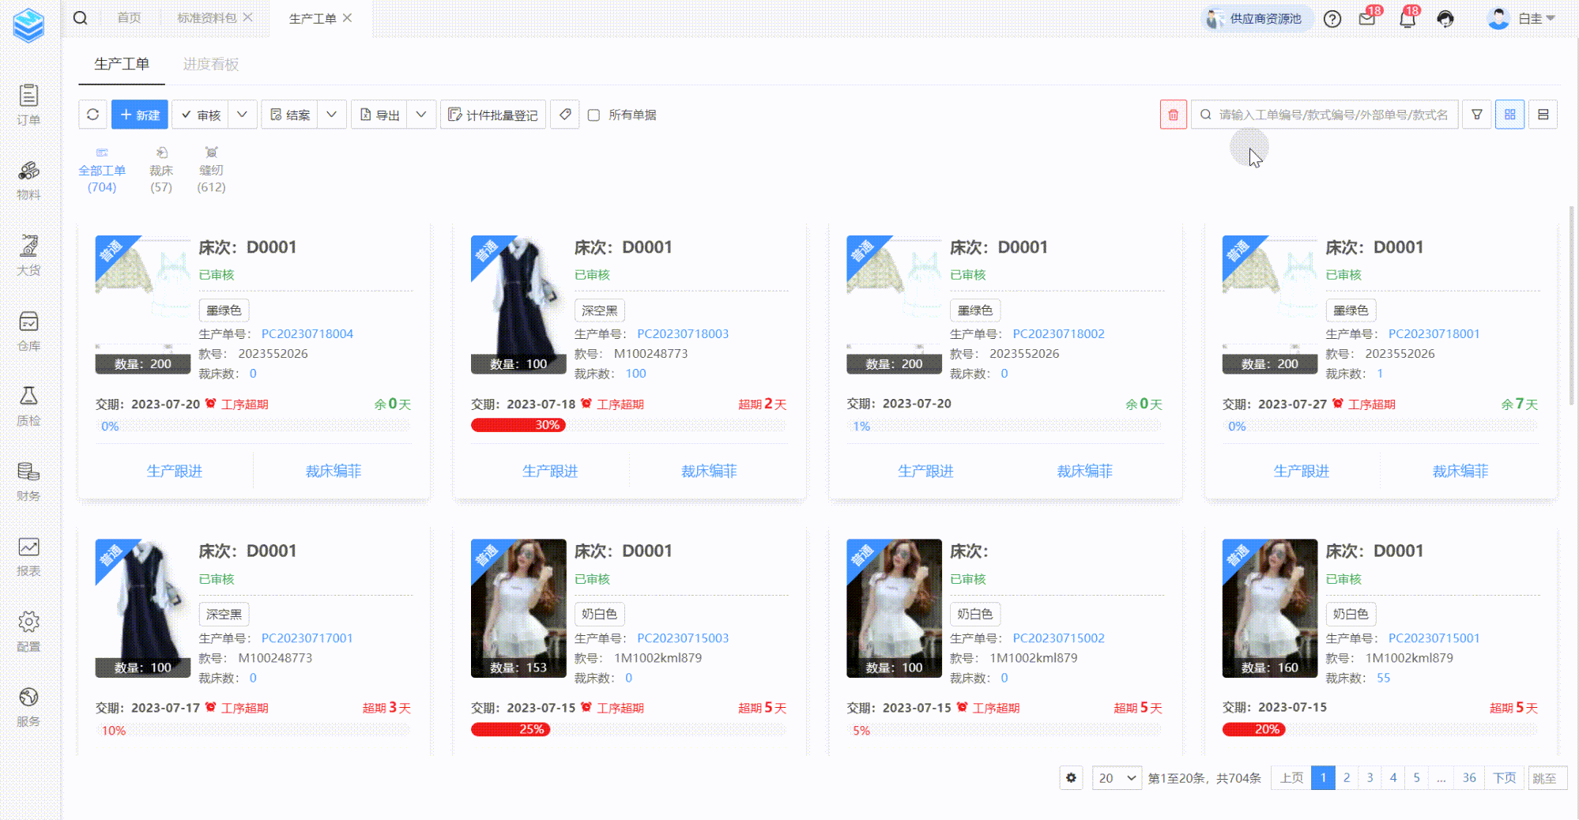1579x820 pixels.
Task: Open the filter funnel icon
Action: point(1476,115)
